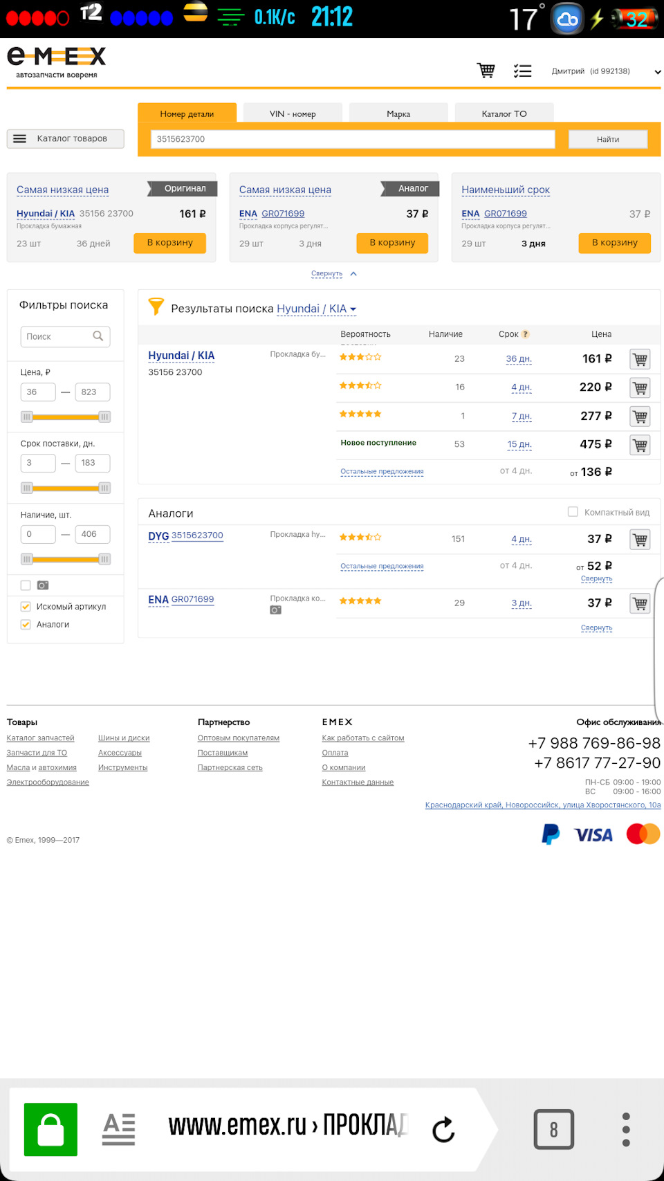Click the maximum price field showing 823
The width and height of the screenshot is (664, 1181).
(93, 392)
